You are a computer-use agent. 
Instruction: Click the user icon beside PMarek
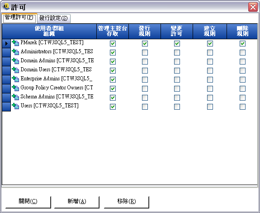15,43
